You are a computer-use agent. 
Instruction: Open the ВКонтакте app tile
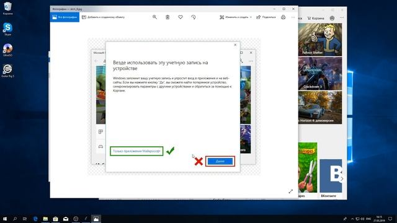331,178
